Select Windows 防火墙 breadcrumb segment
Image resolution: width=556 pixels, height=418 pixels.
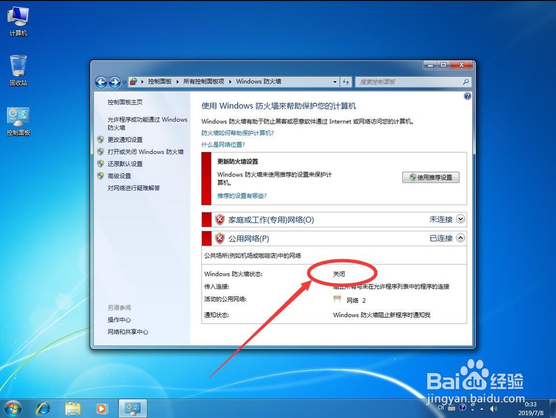coord(259,82)
